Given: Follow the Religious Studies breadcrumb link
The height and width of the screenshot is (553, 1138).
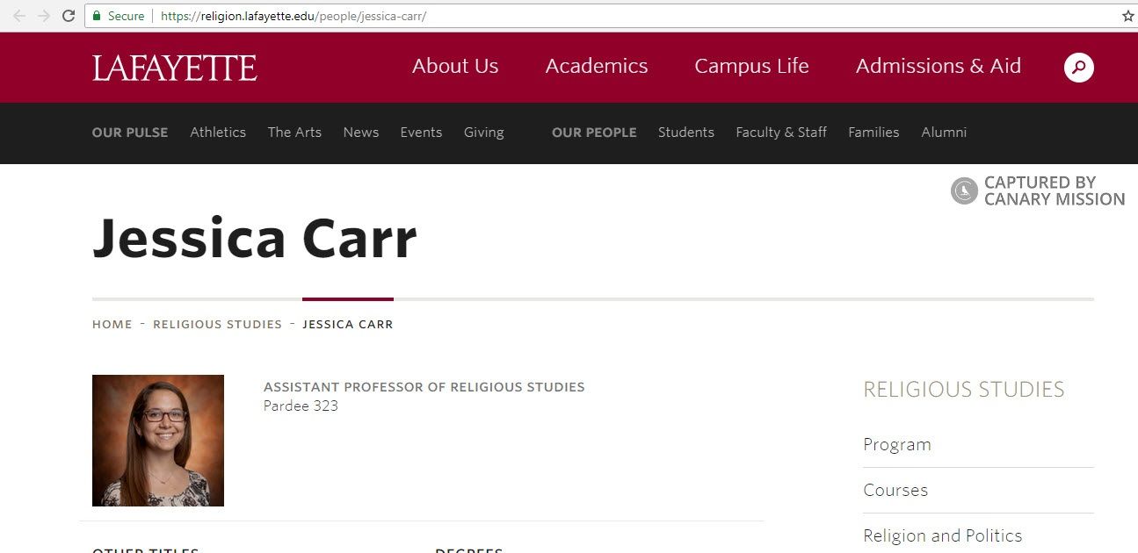Looking at the screenshot, I should coord(217,324).
